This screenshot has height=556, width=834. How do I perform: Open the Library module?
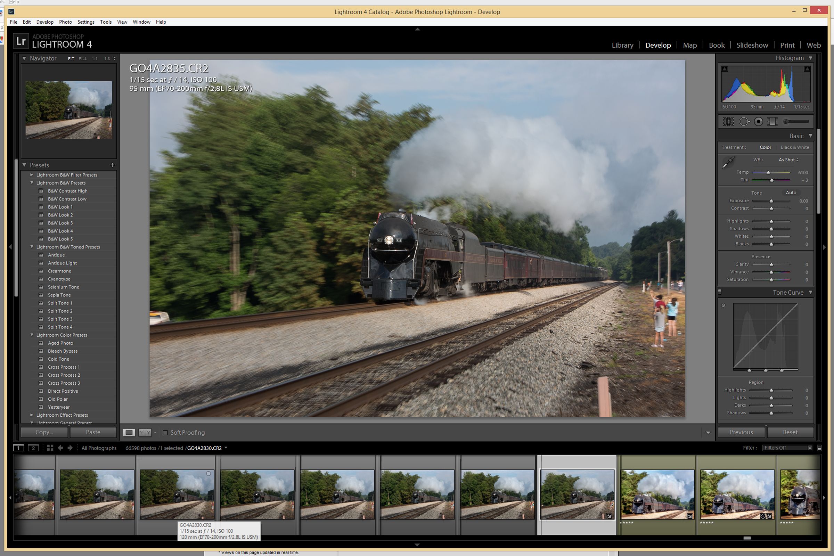pos(622,46)
